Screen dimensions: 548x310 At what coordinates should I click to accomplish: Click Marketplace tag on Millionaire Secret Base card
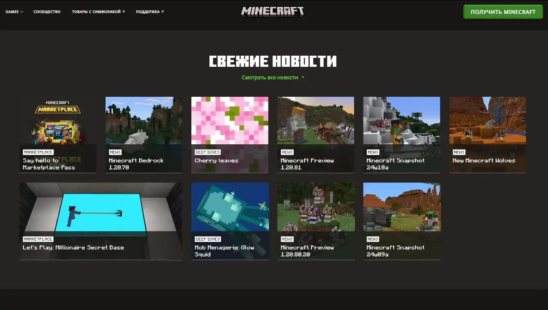(x=38, y=239)
